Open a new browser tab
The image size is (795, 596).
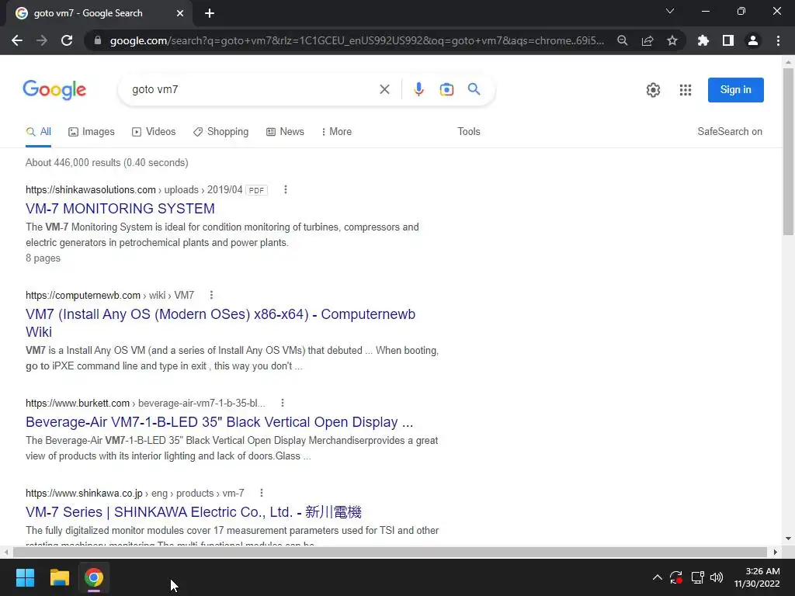210,13
